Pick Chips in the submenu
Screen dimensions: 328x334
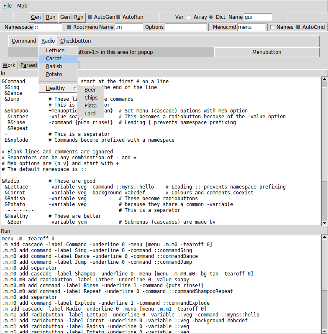pos(90,98)
